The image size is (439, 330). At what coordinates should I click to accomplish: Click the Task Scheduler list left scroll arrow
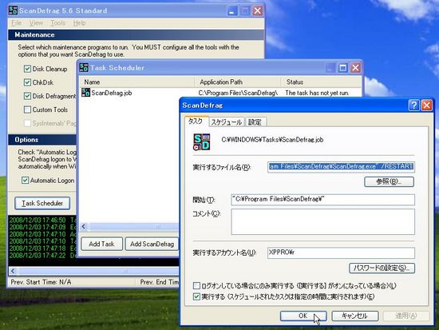[84, 226]
